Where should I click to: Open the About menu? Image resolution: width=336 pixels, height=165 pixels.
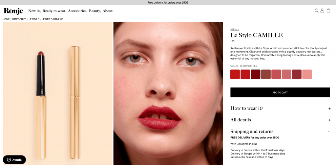(x=108, y=11)
